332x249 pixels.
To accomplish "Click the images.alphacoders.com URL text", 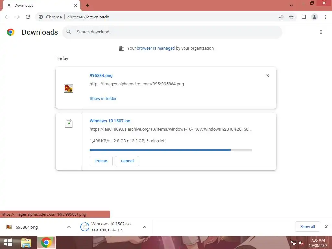I will tap(137, 84).
